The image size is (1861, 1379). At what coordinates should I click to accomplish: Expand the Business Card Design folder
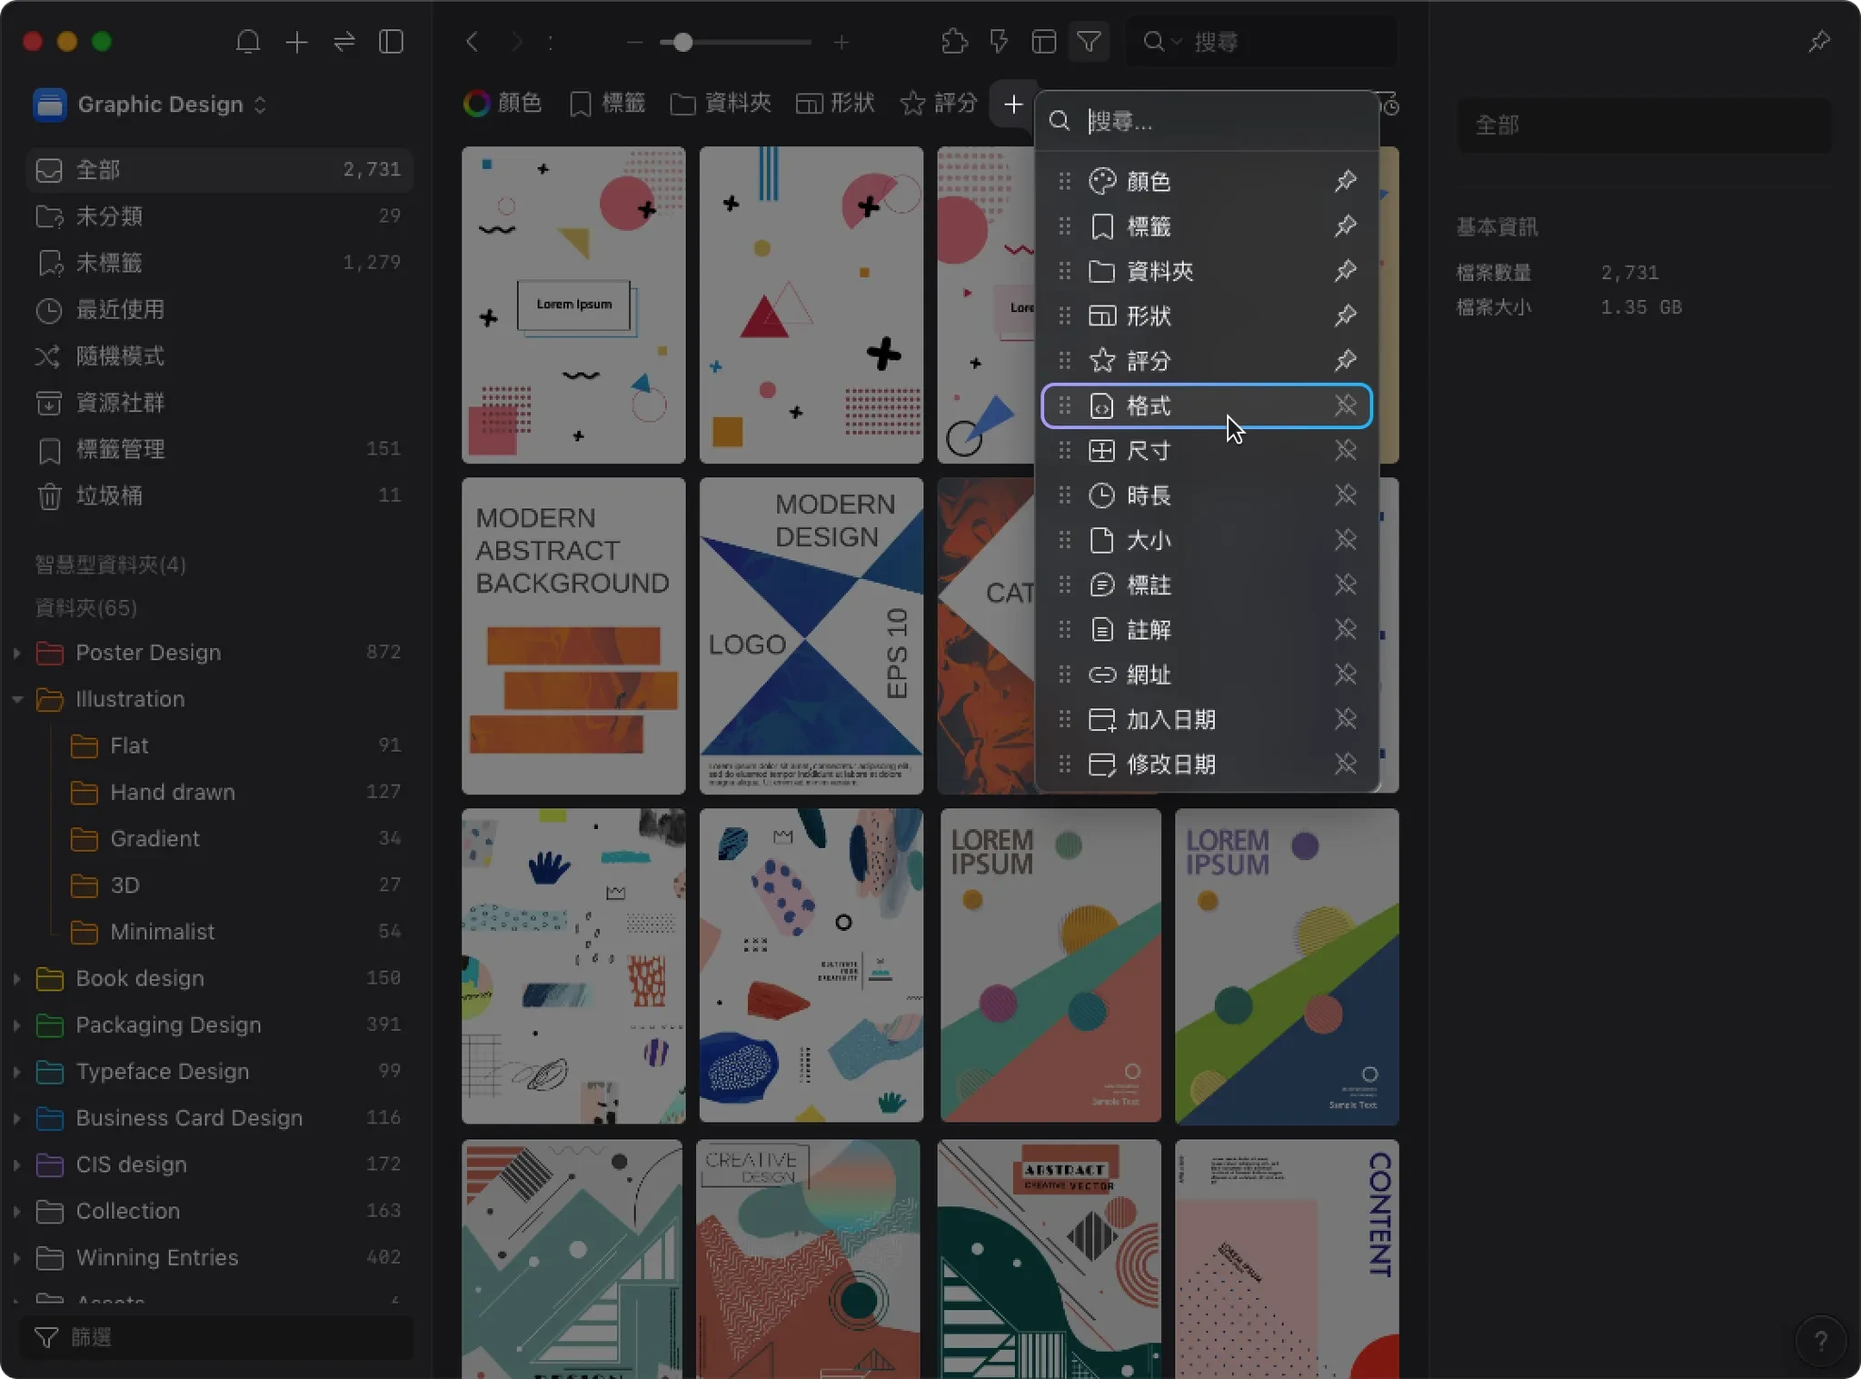16,1118
